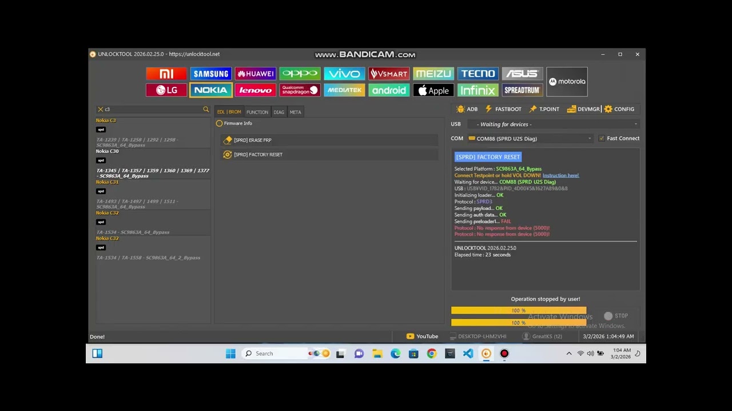Screen dimensions: 732x411
Task: Open Visual Studio Code from the taskbar
Action: [468, 353]
